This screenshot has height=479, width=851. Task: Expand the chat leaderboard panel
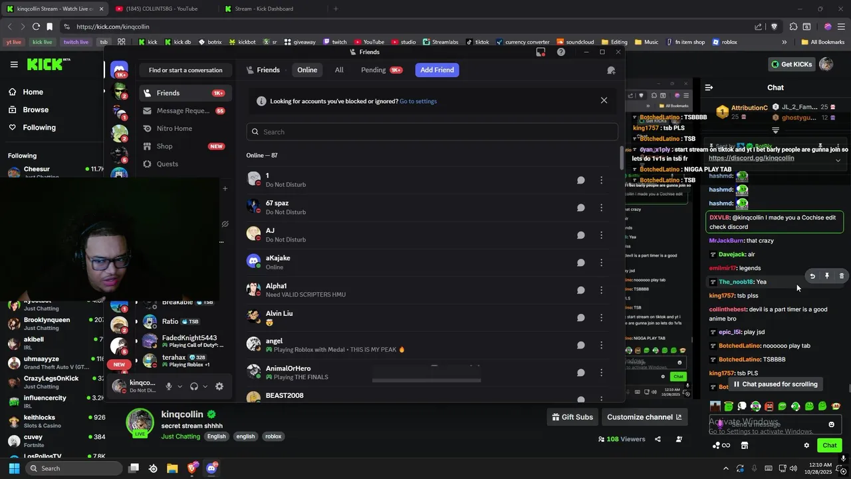775,130
